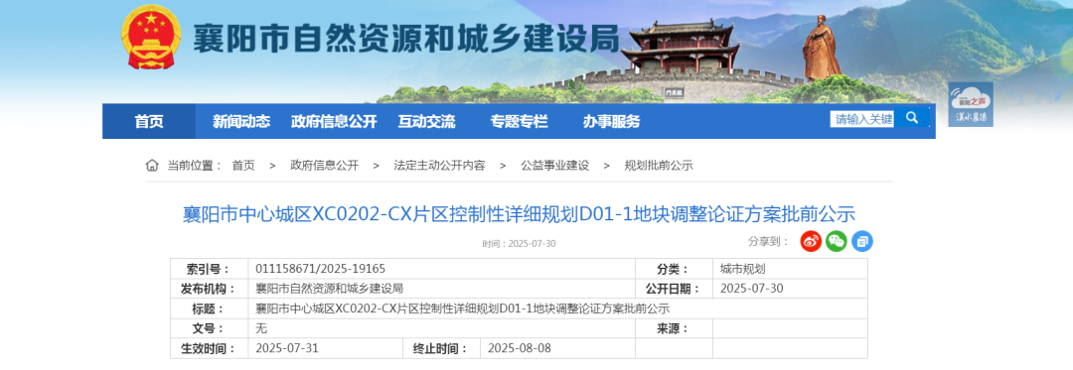Screen dimensions: 1073x370
Task: Click the 终止时间 label cell
Action: pyautogui.click(x=441, y=348)
